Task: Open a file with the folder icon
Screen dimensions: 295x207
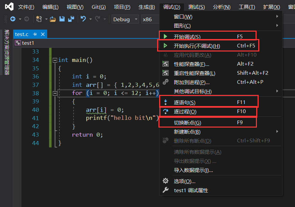Action: [x=53, y=19]
